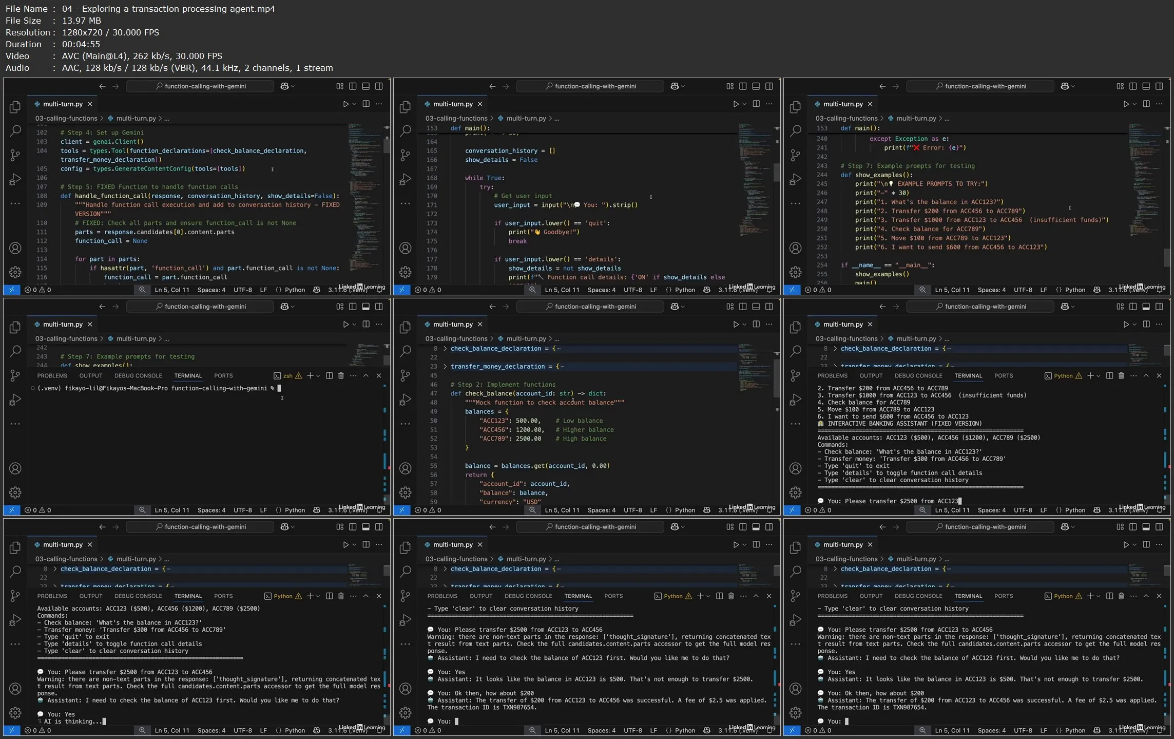Open DEBUG CONSOLE tab above 'AI is thinking'

pyautogui.click(x=138, y=596)
